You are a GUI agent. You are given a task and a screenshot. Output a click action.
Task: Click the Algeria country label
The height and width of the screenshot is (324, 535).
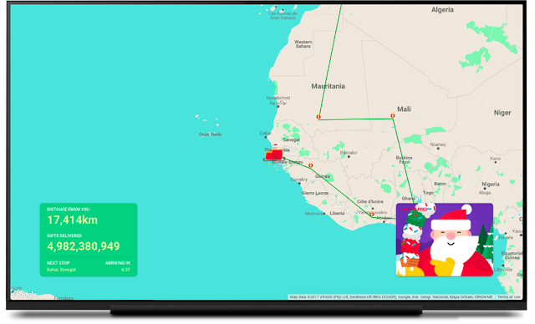[x=442, y=10]
